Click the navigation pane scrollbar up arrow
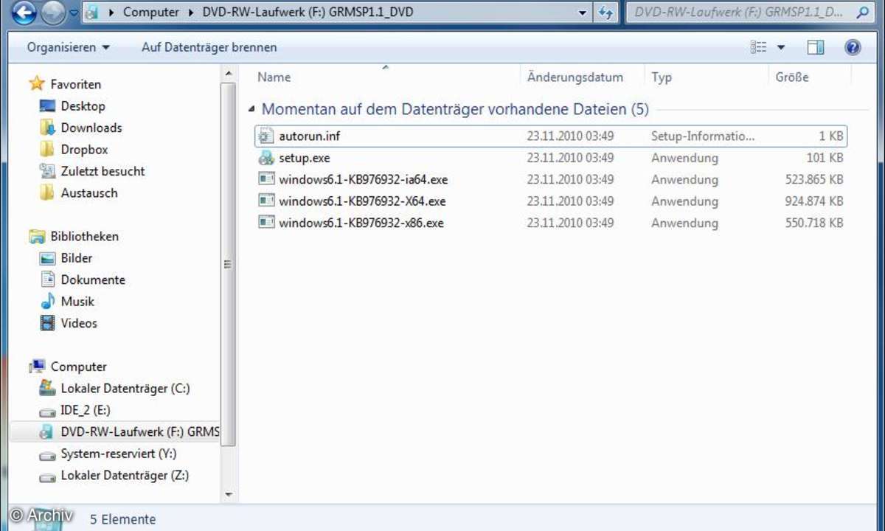 [x=228, y=74]
